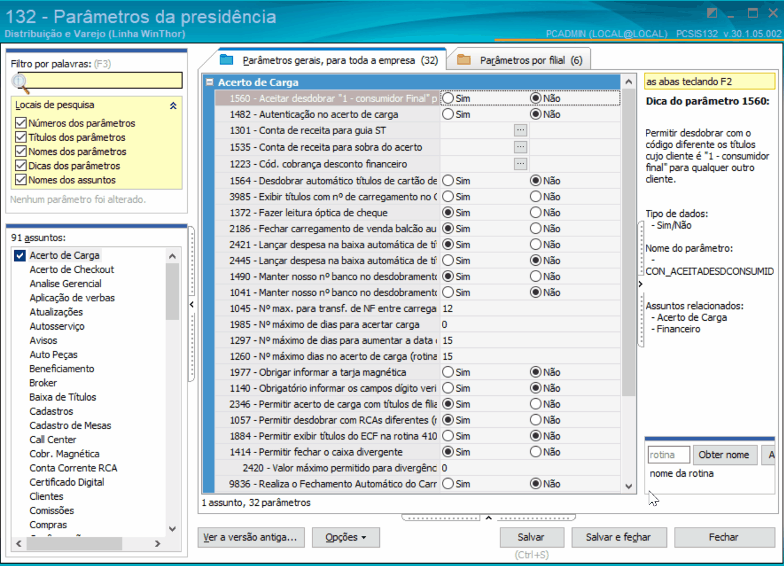Uncheck the Acerto de Carga subject checkbox
This screenshot has height=566, width=784.
coord(19,255)
